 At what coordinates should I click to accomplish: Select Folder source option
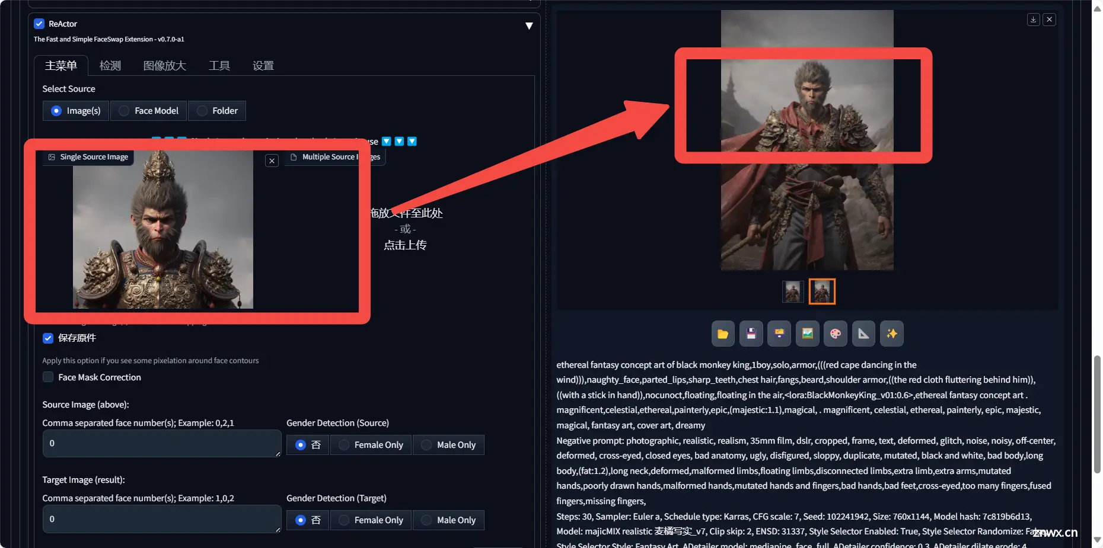[217, 111]
